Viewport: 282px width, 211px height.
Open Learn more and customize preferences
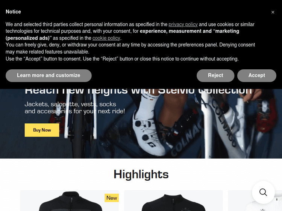(49, 75)
